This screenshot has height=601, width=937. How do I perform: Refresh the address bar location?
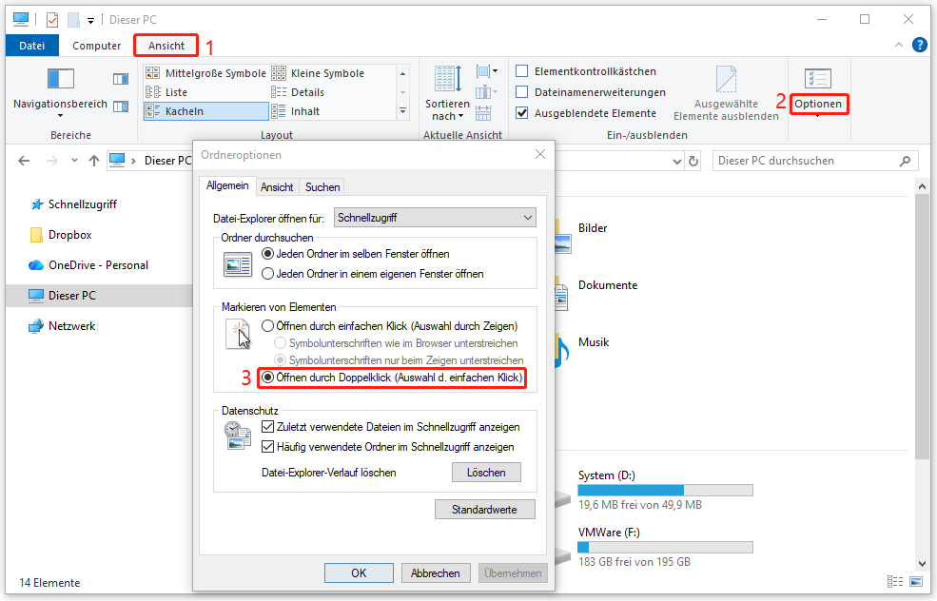click(693, 161)
